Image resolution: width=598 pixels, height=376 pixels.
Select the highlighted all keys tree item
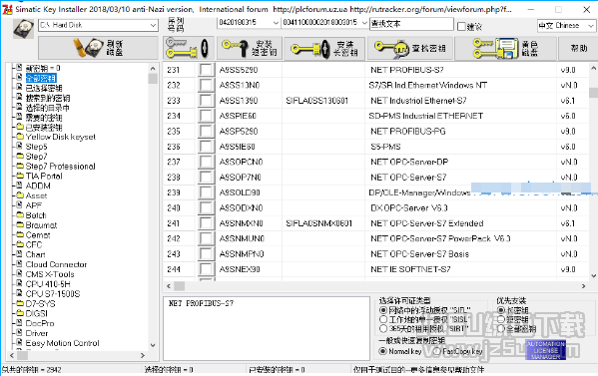click(x=41, y=78)
